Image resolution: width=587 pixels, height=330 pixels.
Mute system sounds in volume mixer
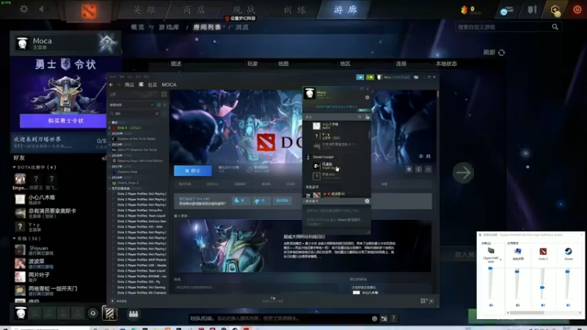pyautogui.click(x=518, y=305)
